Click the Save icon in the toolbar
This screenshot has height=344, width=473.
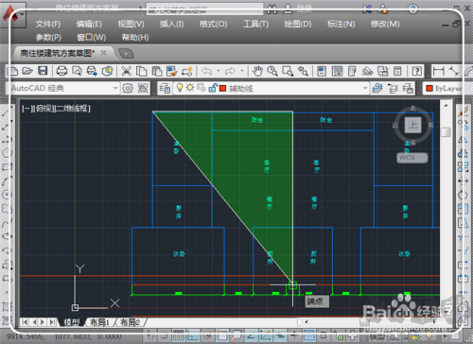43,71
